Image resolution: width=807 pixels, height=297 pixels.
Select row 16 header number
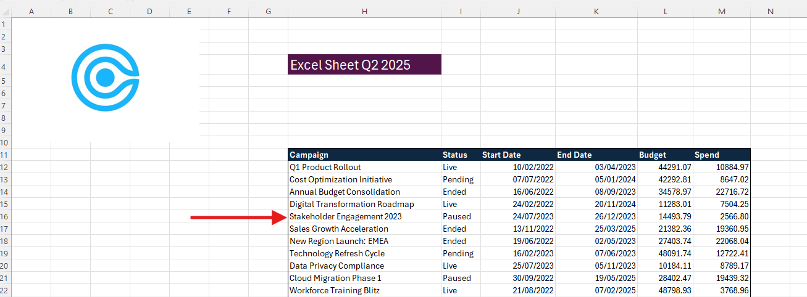[x=6, y=216]
